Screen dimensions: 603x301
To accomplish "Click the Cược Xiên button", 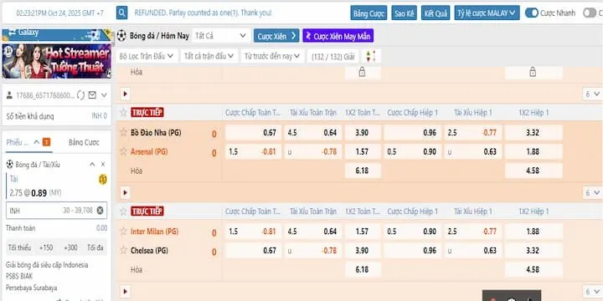I will pos(276,36).
